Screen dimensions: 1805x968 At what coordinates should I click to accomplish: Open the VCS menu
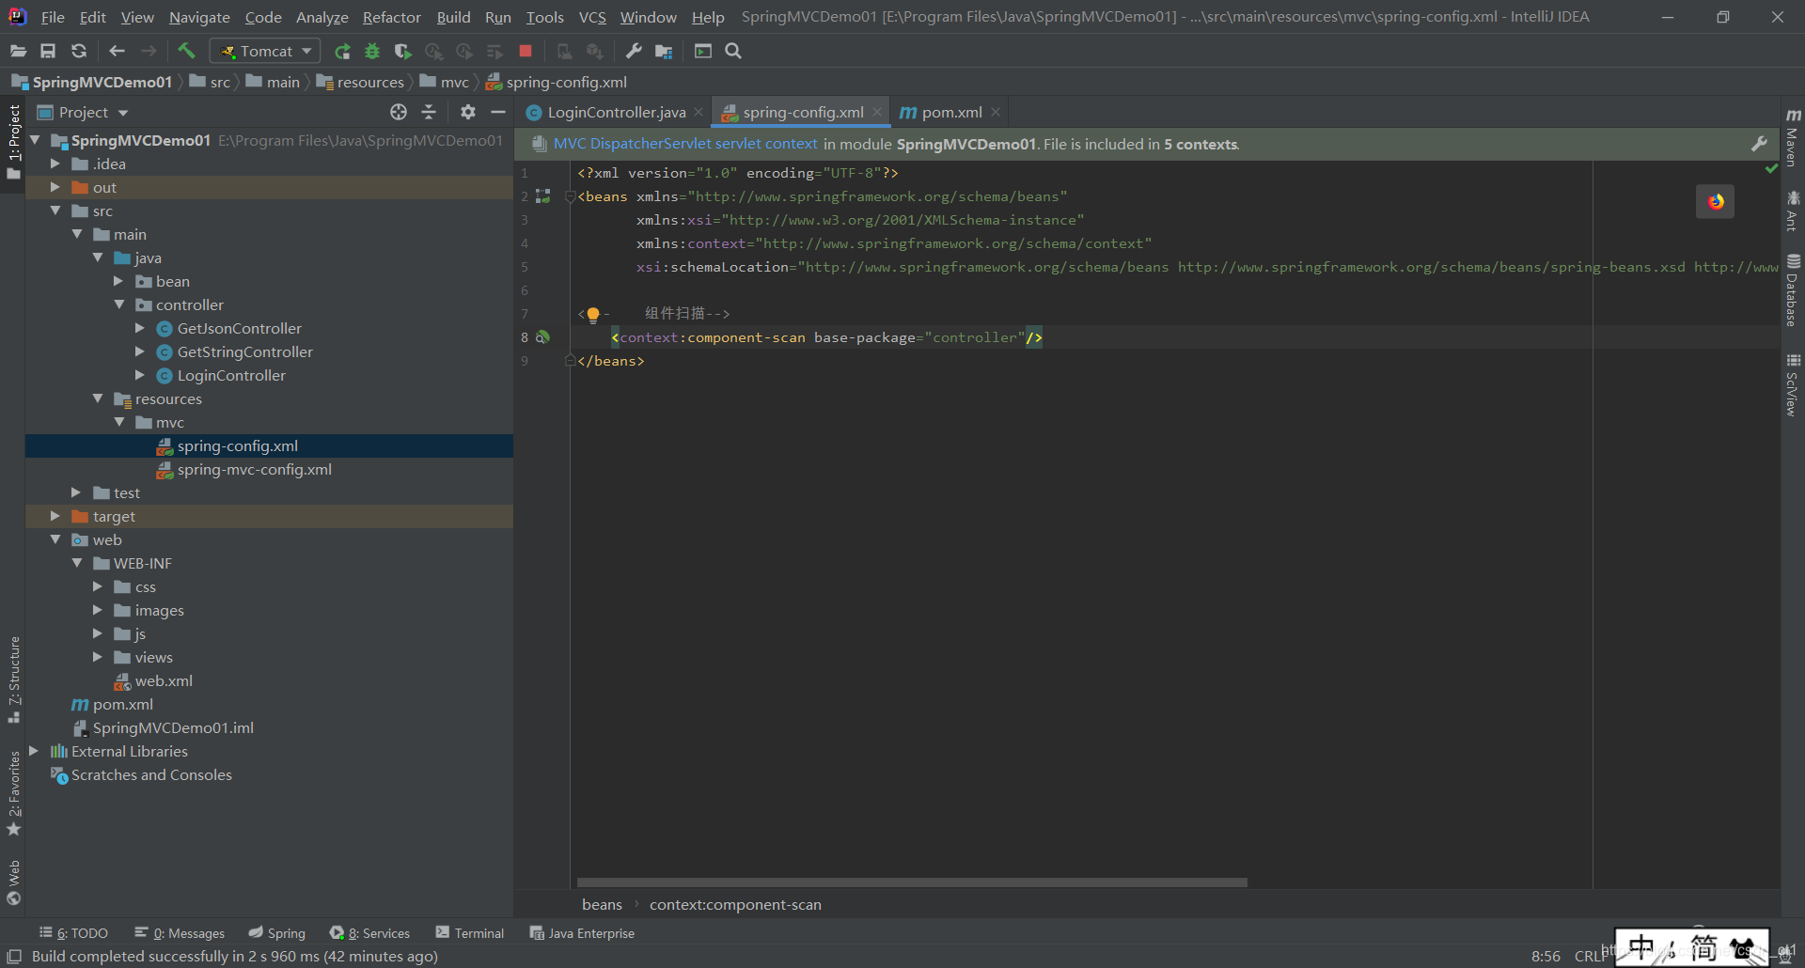pos(592,17)
